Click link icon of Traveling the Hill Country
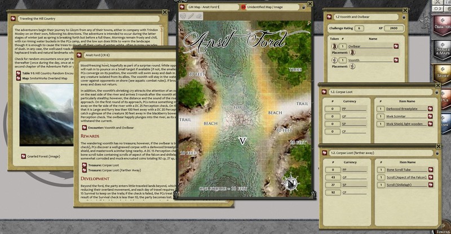 coord(13,19)
